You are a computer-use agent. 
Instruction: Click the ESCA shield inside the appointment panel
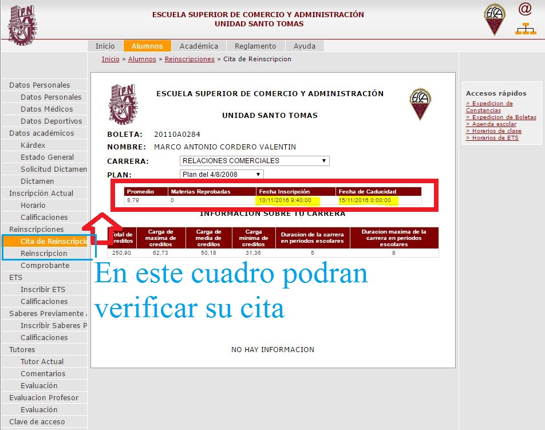(x=420, y=104)
